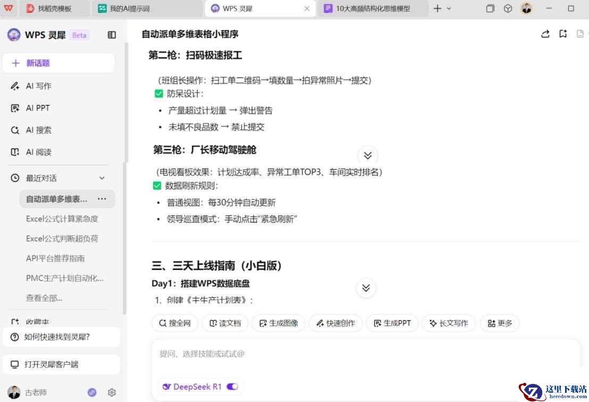Share the conversation icon
The width and height of the screenshot is (589, 402).
pyautogui.click(x=545, y=34)
